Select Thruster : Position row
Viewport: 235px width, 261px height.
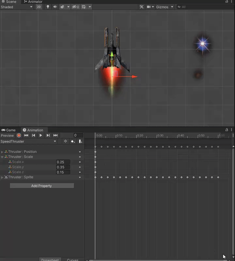pyautogui.click(x=42, y=152)
